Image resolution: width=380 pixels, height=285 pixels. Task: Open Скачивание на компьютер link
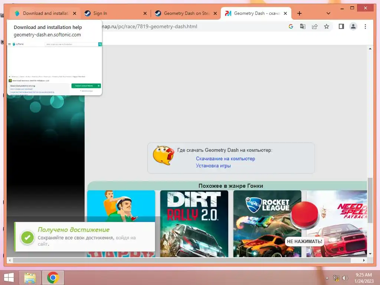225,158
